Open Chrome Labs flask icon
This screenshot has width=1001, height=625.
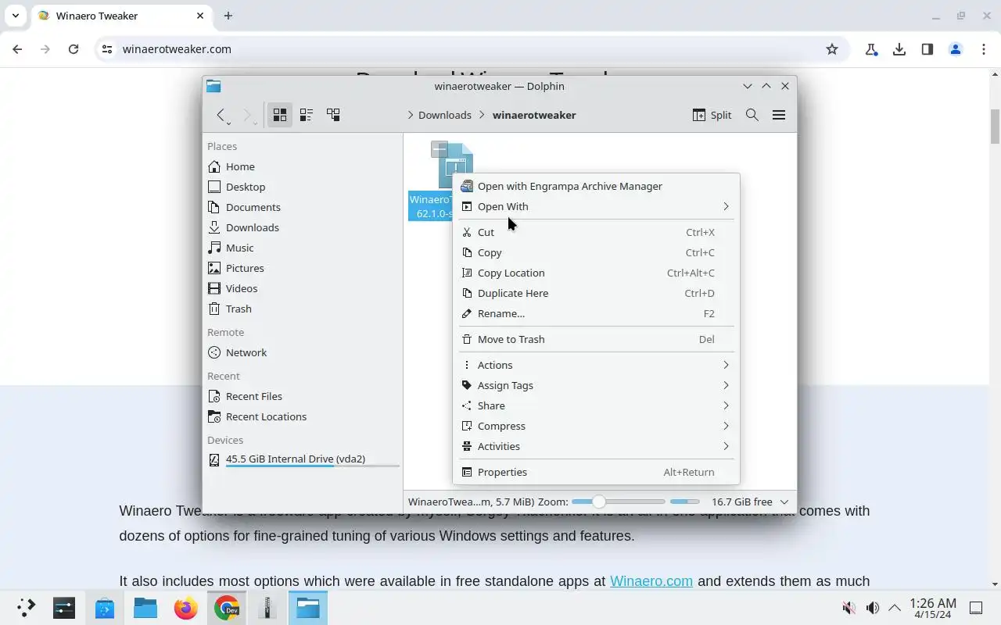tap(871, 49)
